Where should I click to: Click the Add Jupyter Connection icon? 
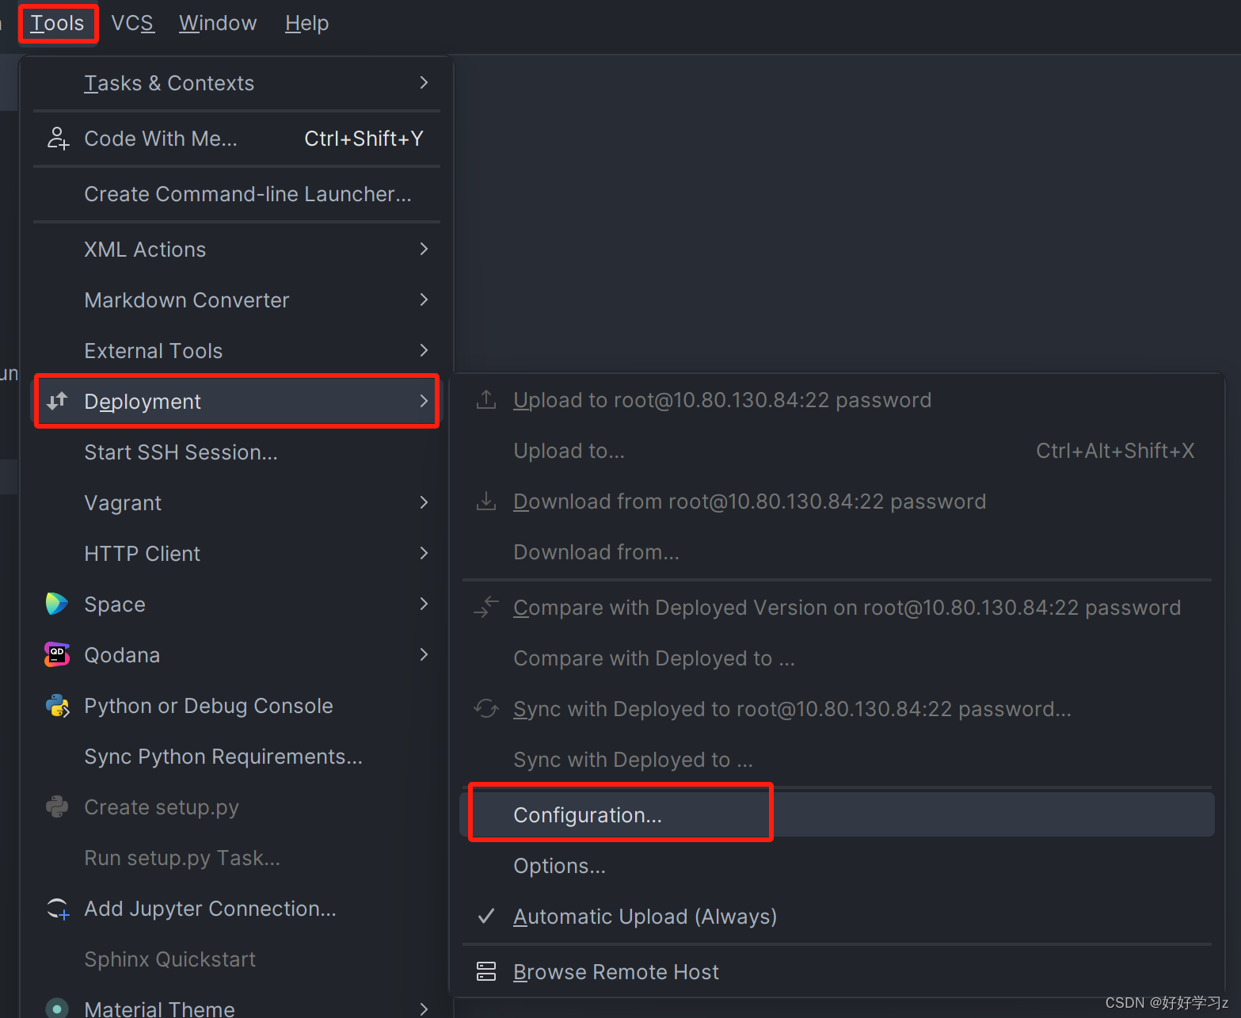tap(58, 908)
